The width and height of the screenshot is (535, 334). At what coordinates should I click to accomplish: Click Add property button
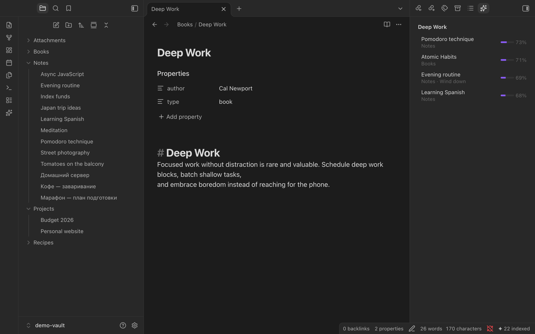click(180, 117)
